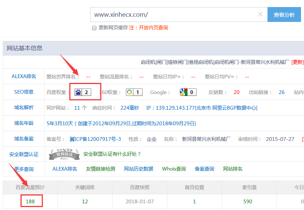This screenshot has width=304, height=210.
Task: Click the Baidu traffic estimate value 188
Action: click(30, 201)
